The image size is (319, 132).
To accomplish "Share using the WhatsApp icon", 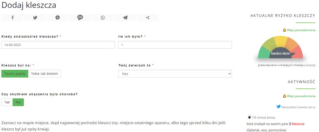I will 103,18.
